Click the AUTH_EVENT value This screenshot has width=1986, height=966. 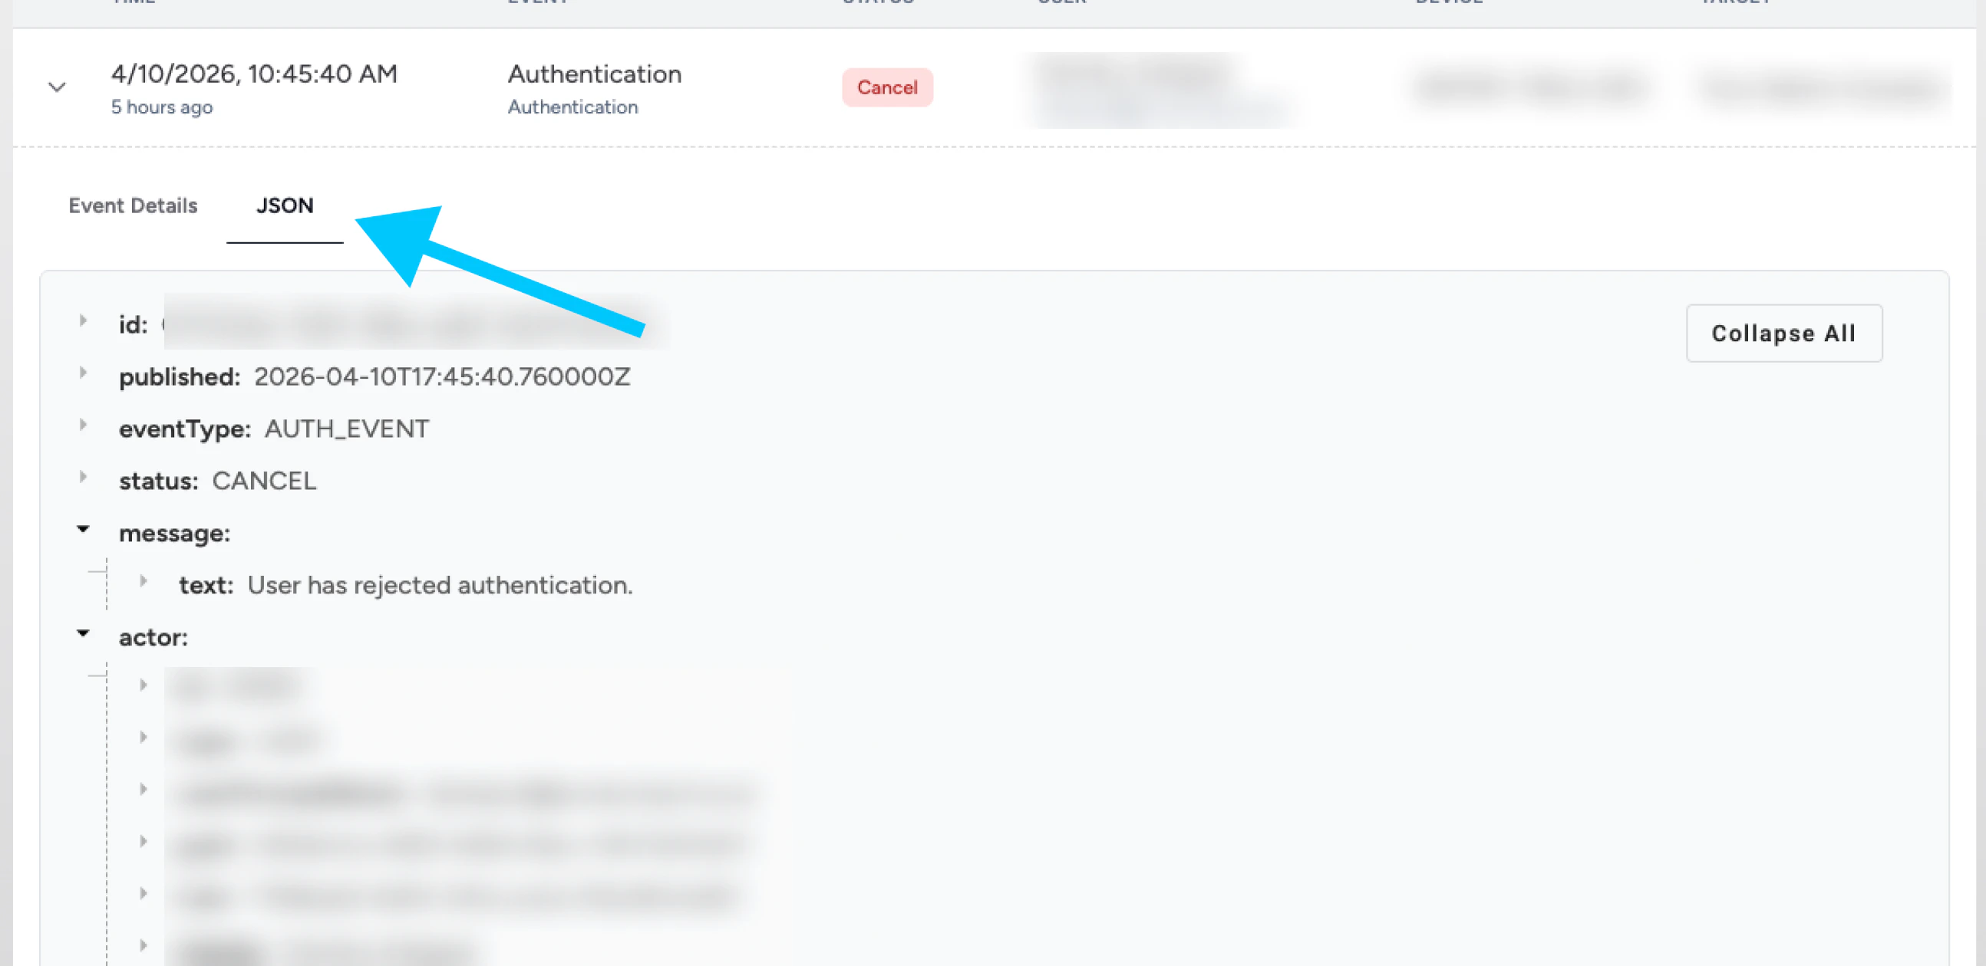(347, 429)
